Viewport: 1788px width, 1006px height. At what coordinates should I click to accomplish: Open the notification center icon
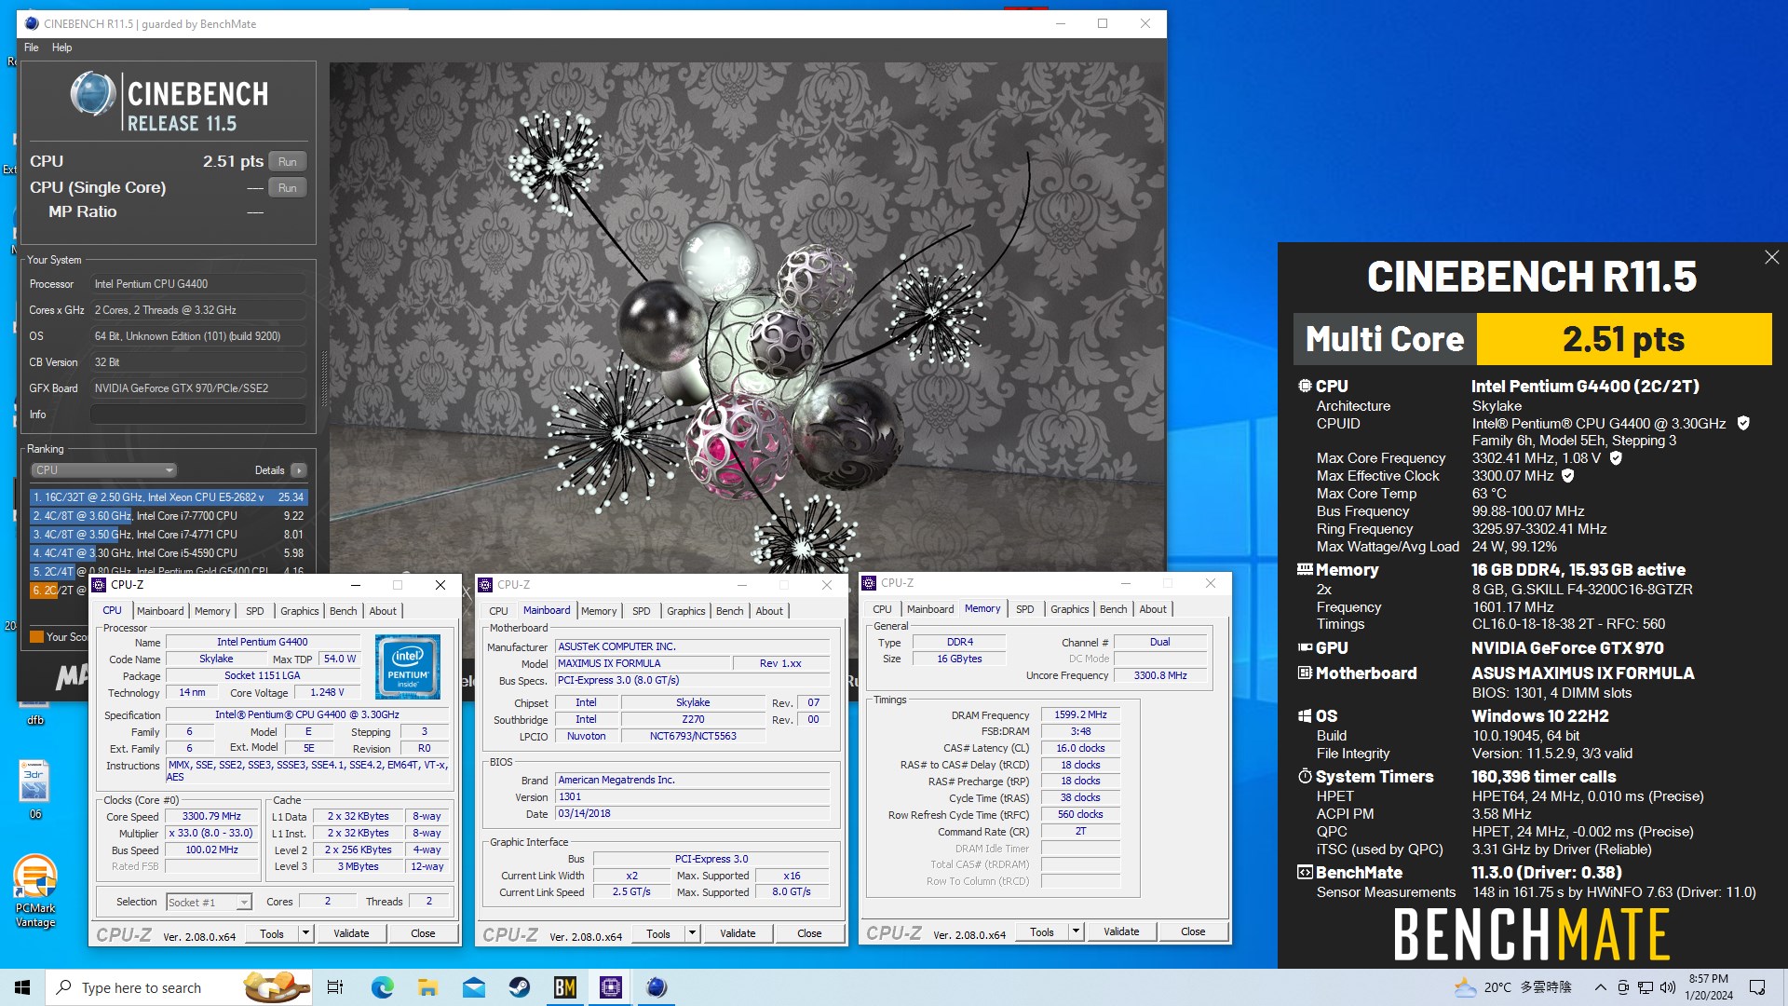[1757, 987]
